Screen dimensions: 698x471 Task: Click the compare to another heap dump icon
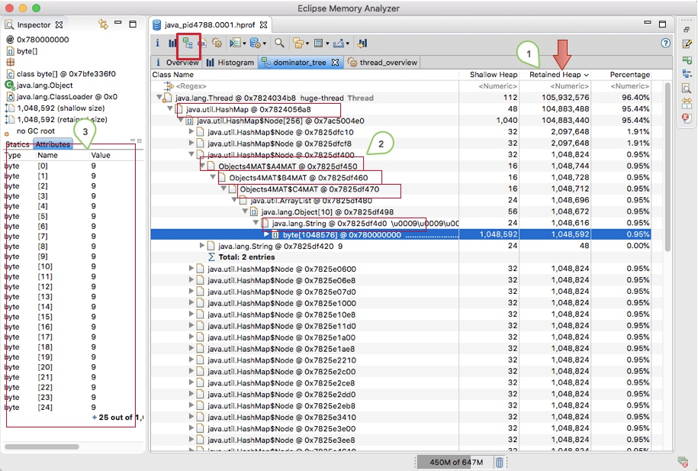pyautogui.click(x=362, y=44)
